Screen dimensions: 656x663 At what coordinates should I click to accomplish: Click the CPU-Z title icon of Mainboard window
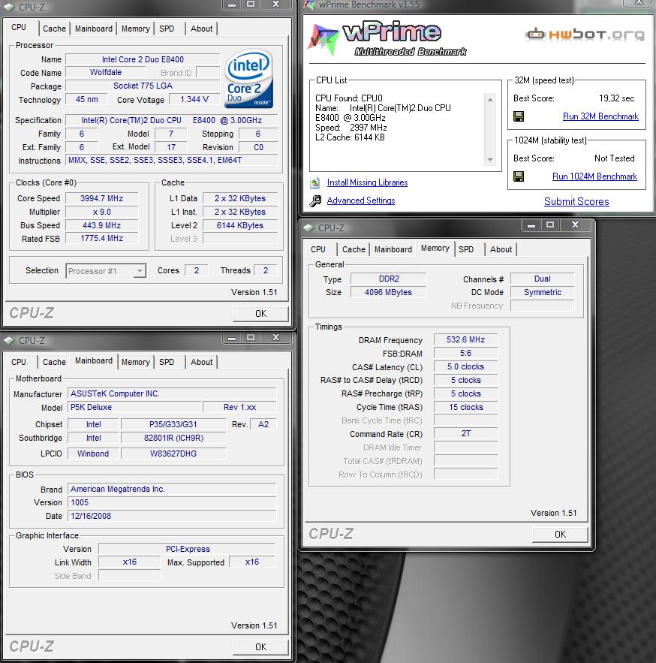point(9,340)
